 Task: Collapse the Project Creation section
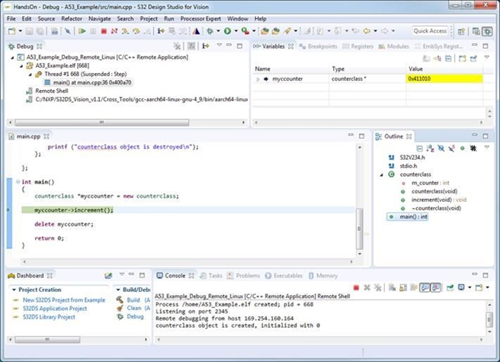pos(14,290)
